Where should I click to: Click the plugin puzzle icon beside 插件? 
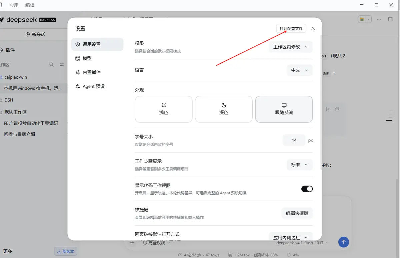pos(2,50)
